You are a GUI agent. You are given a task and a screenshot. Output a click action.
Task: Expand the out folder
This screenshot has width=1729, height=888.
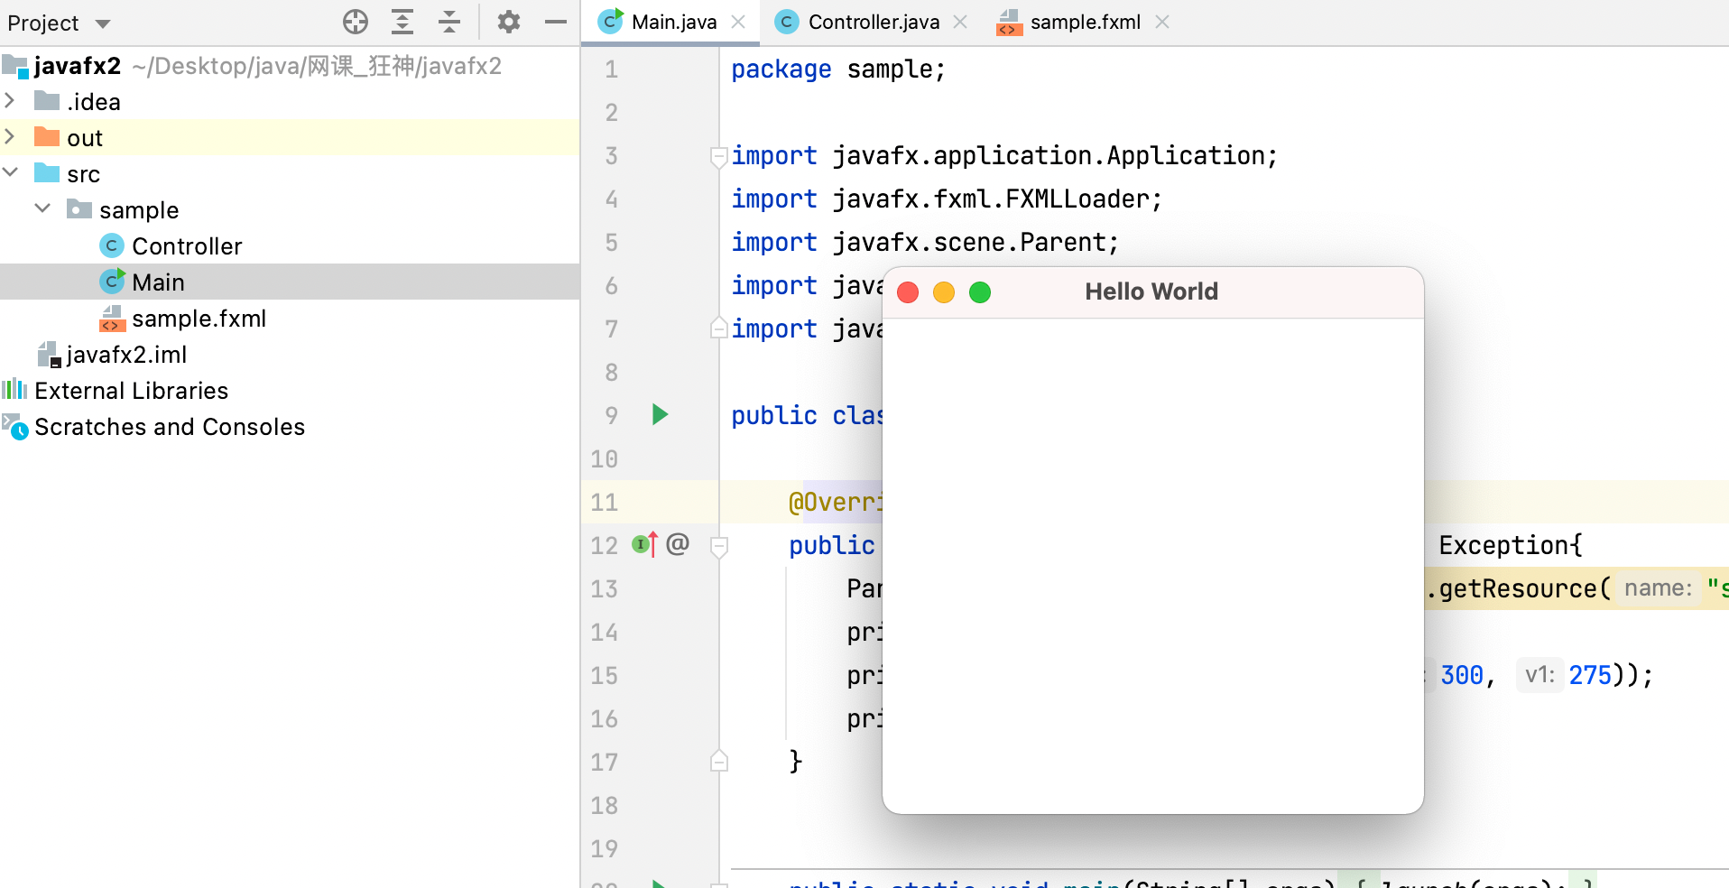click(11, 137)
